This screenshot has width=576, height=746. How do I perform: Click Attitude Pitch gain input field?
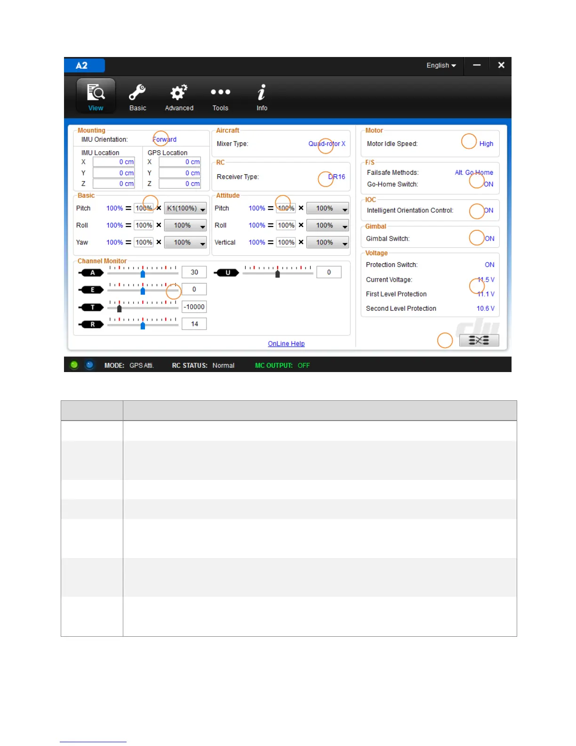click(x=286, y=208)
